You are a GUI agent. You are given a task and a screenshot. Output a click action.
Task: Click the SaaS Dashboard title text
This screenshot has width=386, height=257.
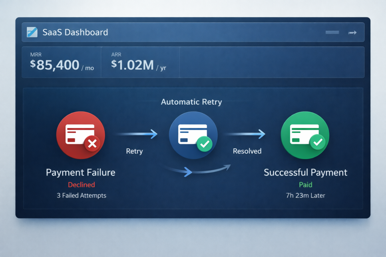coord(75,32)
